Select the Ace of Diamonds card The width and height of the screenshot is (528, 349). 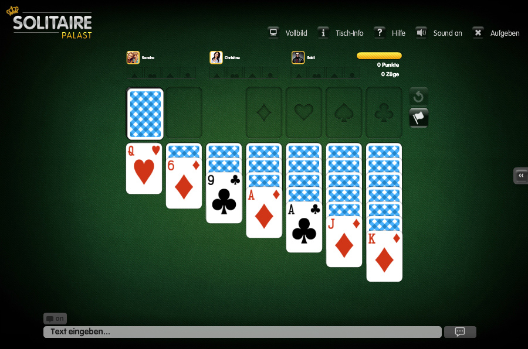point(264,213)
